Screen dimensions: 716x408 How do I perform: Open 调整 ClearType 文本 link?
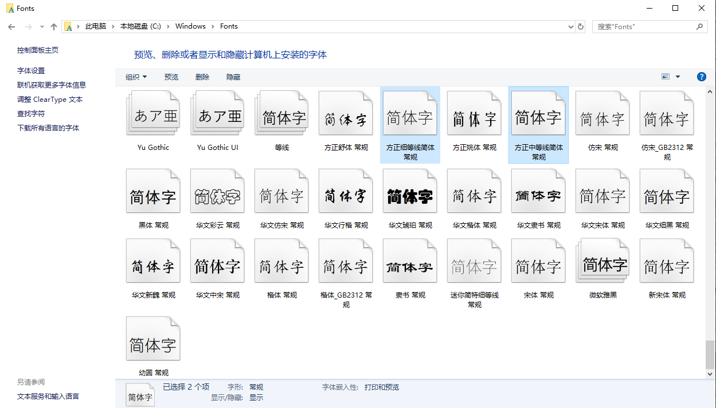click(x=50, y=100)
